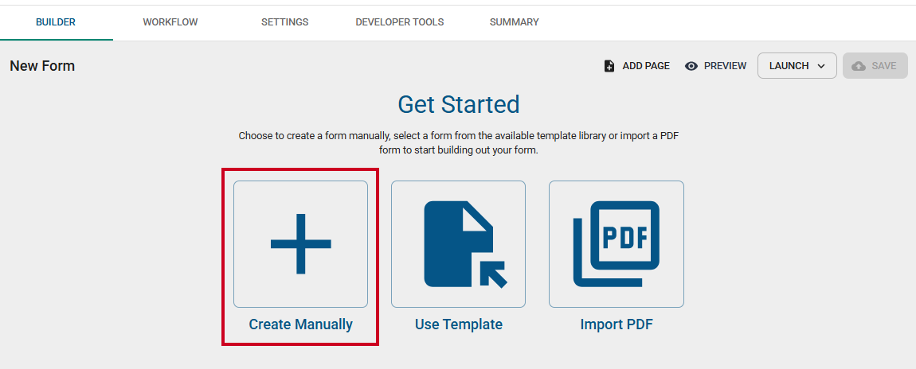The height and width of the screenshot is (369, 916).
Task: Click the Get Started heading
Action: (x=459, y=104)
